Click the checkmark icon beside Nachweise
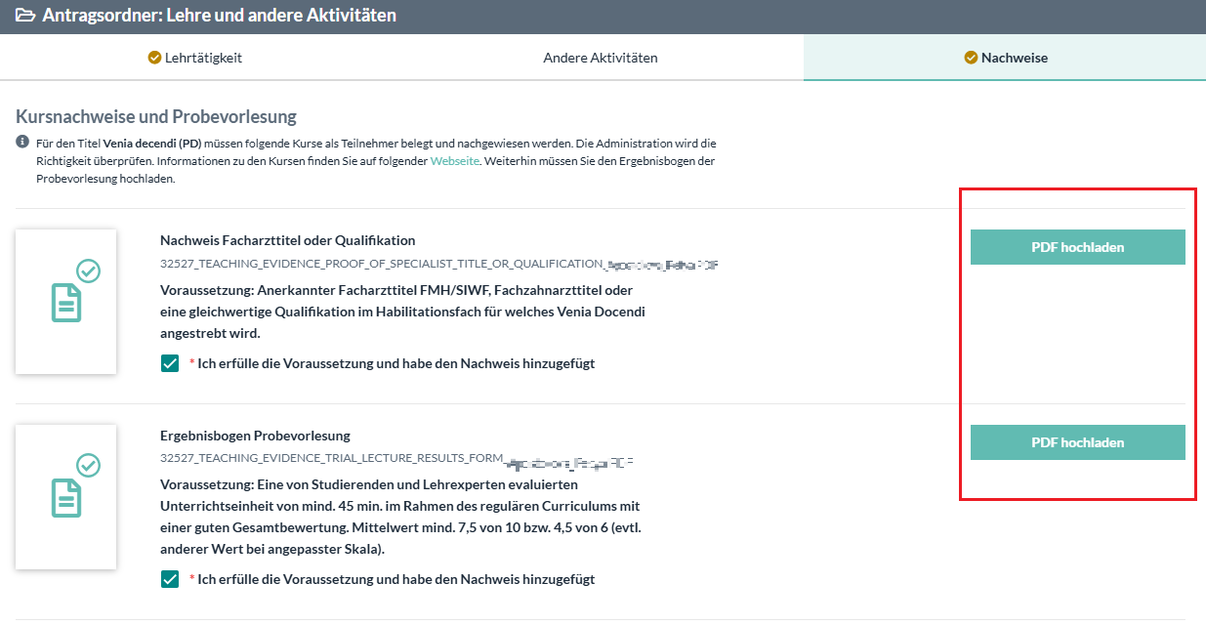The width and height of the screenshot is (1206, 625). [971, 58]
